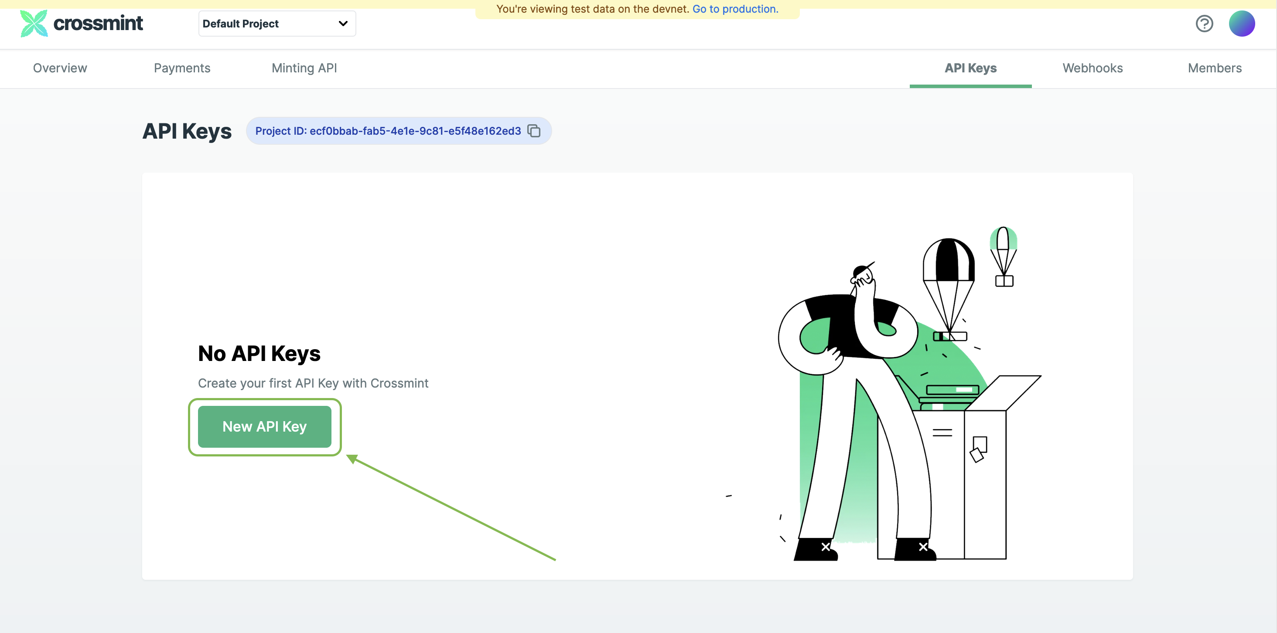The width and height of the screenshot is (1277, 633).
Task: Click the crossmint wordmark text
Action: tap(98, 23)
